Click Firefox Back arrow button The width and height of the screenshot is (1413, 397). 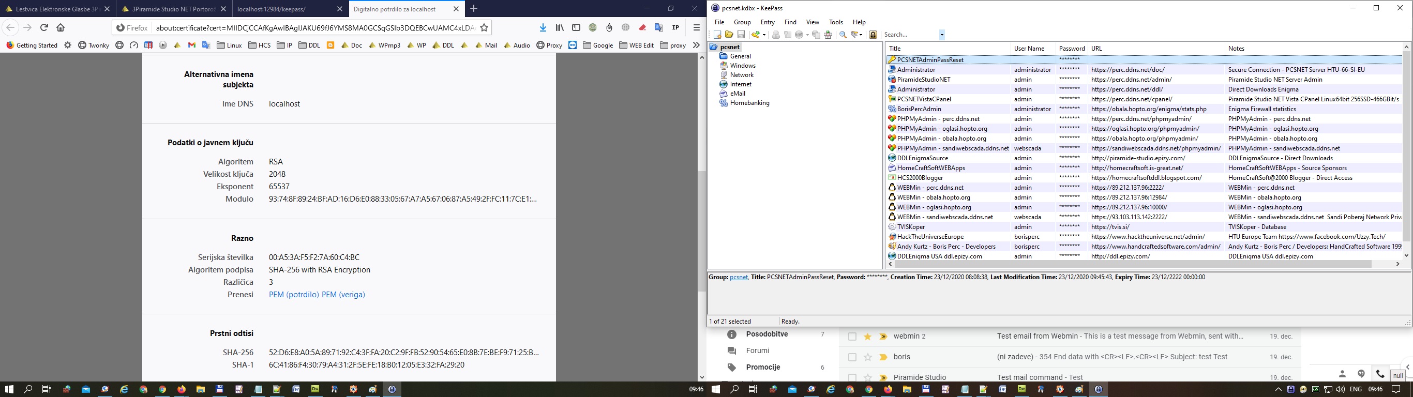pos(10,27)
